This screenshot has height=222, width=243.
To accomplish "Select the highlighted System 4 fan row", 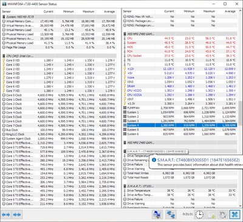I will [x=180, y=126].
